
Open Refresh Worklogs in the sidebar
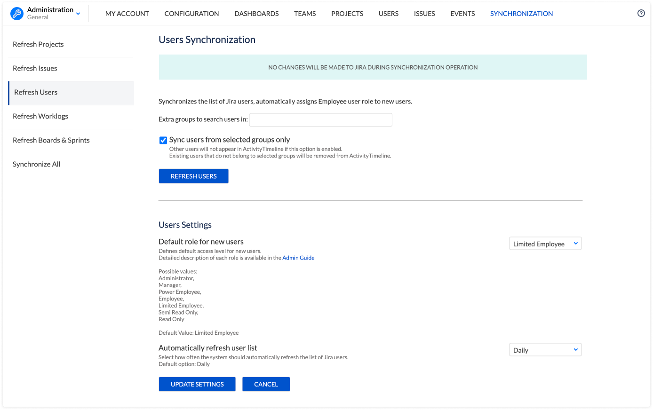click(x=40, y=116)
